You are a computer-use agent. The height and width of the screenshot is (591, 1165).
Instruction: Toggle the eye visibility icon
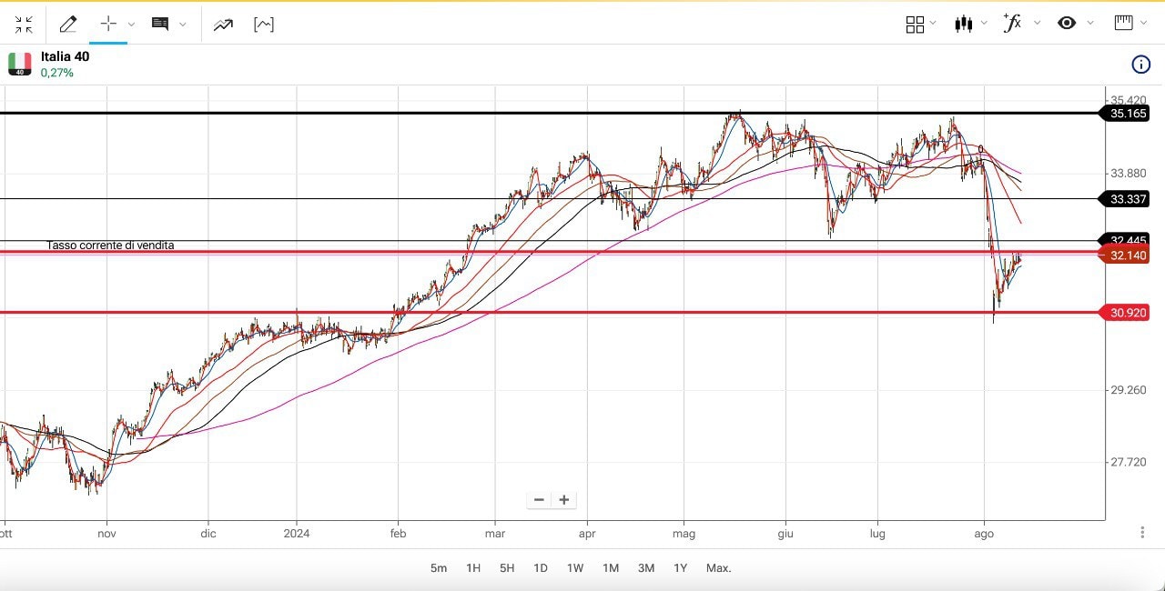click(1067, 24)
